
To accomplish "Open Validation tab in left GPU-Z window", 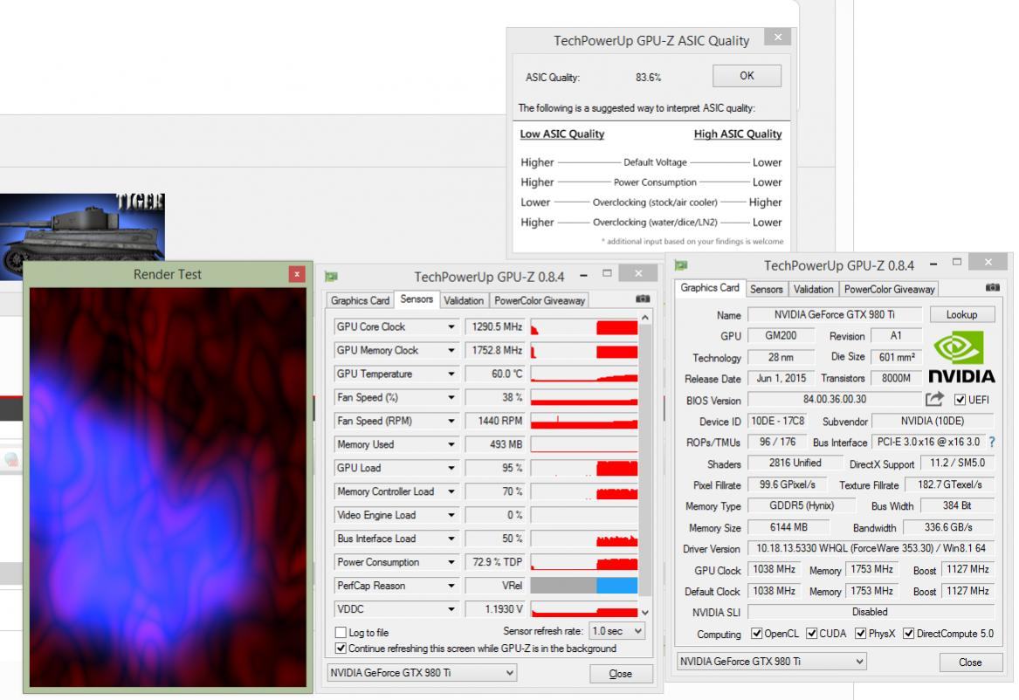I will coord(464,300).
